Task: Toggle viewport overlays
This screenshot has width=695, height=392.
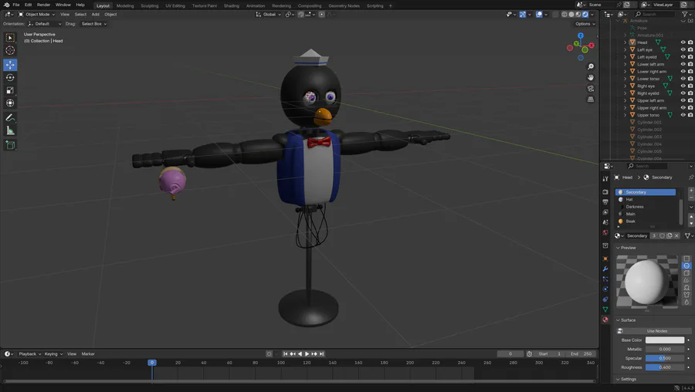Action: click(539, 14)
